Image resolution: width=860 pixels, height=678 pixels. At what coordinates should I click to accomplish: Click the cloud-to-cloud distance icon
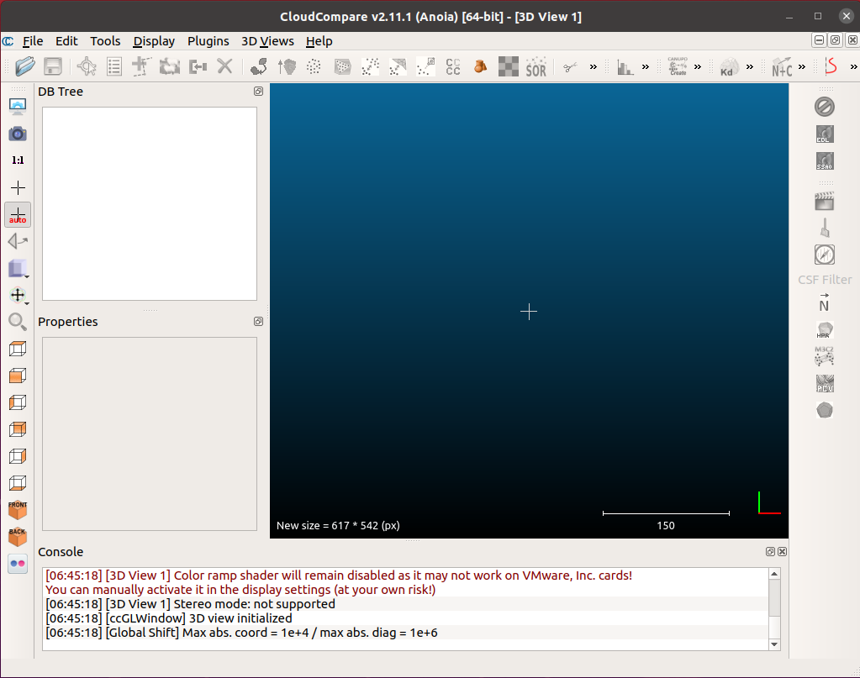(x=370, y=67)
